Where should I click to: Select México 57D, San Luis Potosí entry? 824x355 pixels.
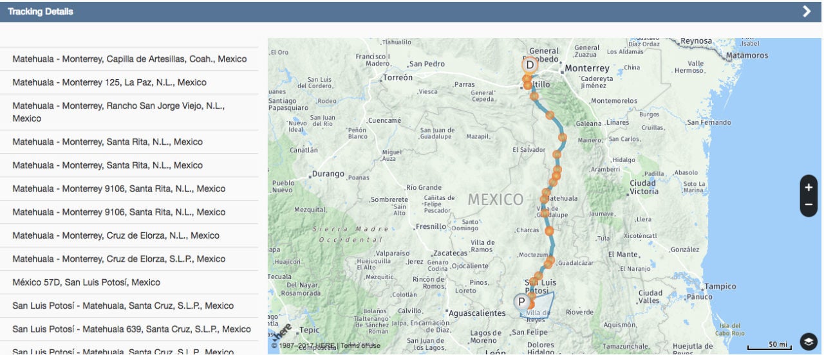click(x=129, y=282)
